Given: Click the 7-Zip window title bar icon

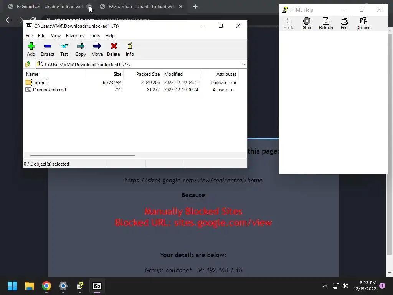Looking at the screenshot, I should pos(29,26).
